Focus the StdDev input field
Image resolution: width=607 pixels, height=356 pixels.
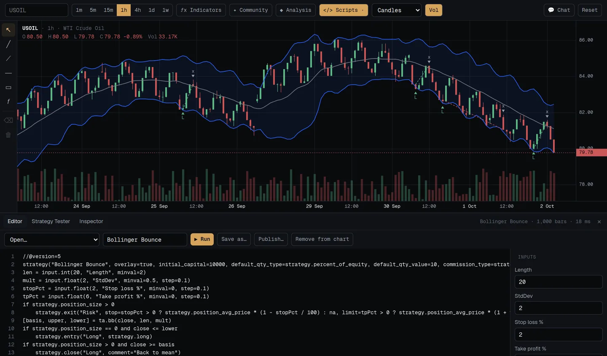pos(559,308)
